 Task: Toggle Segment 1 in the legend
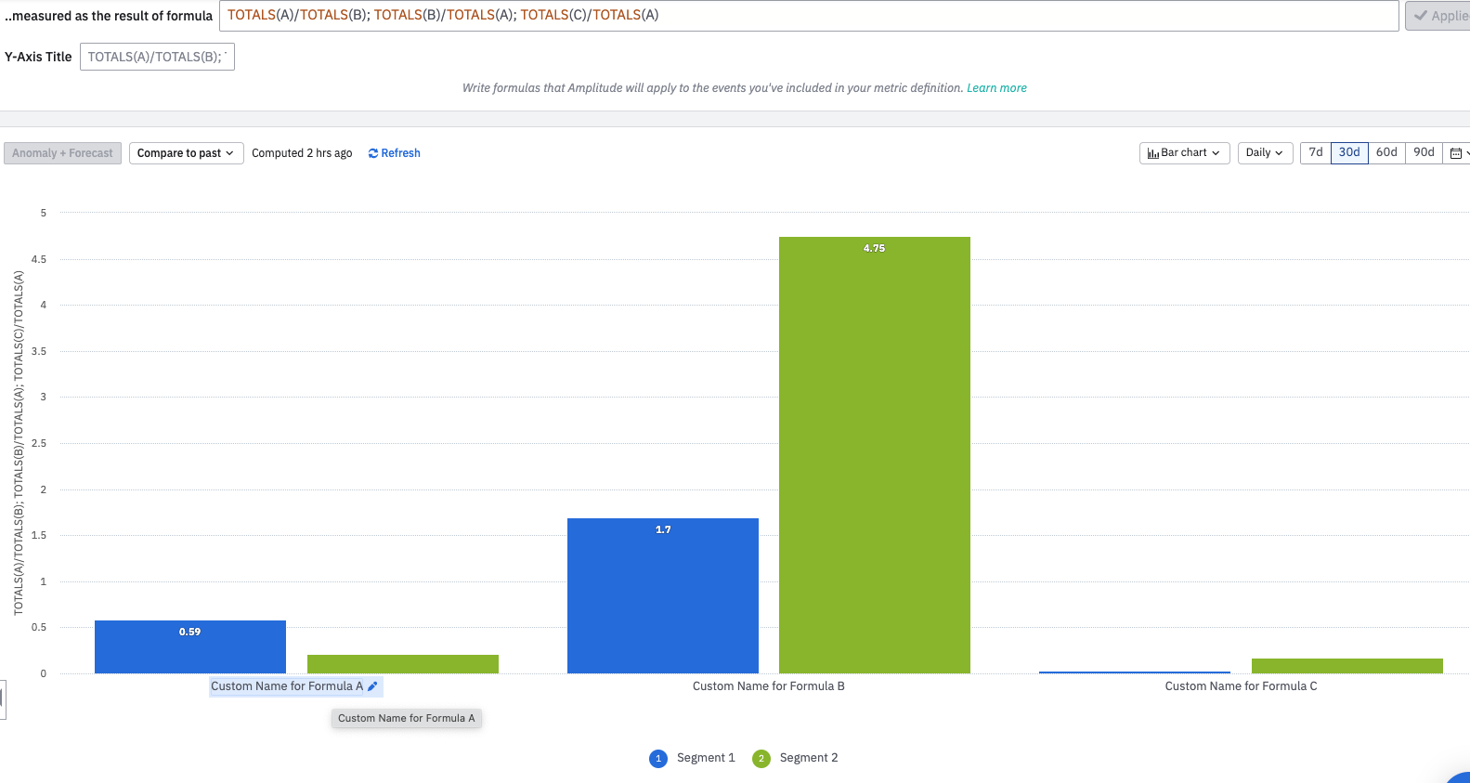[692, 758]
